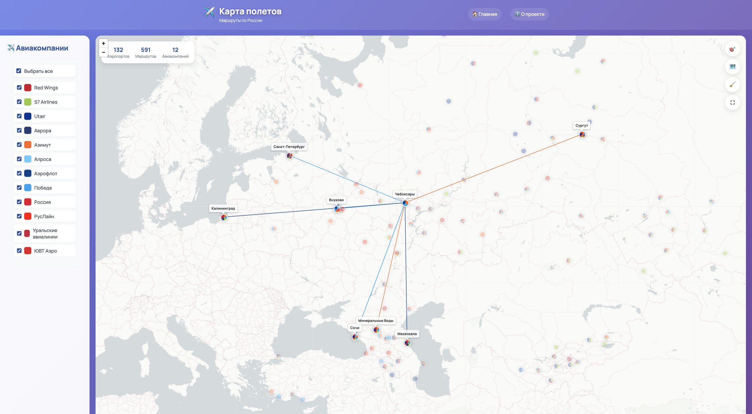This screenshot has width=752, height=414.
Task: Click the airplane logo in the header
Action: point(209,12)
